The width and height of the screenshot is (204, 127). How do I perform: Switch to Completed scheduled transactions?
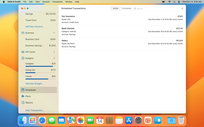pos(126,8)
